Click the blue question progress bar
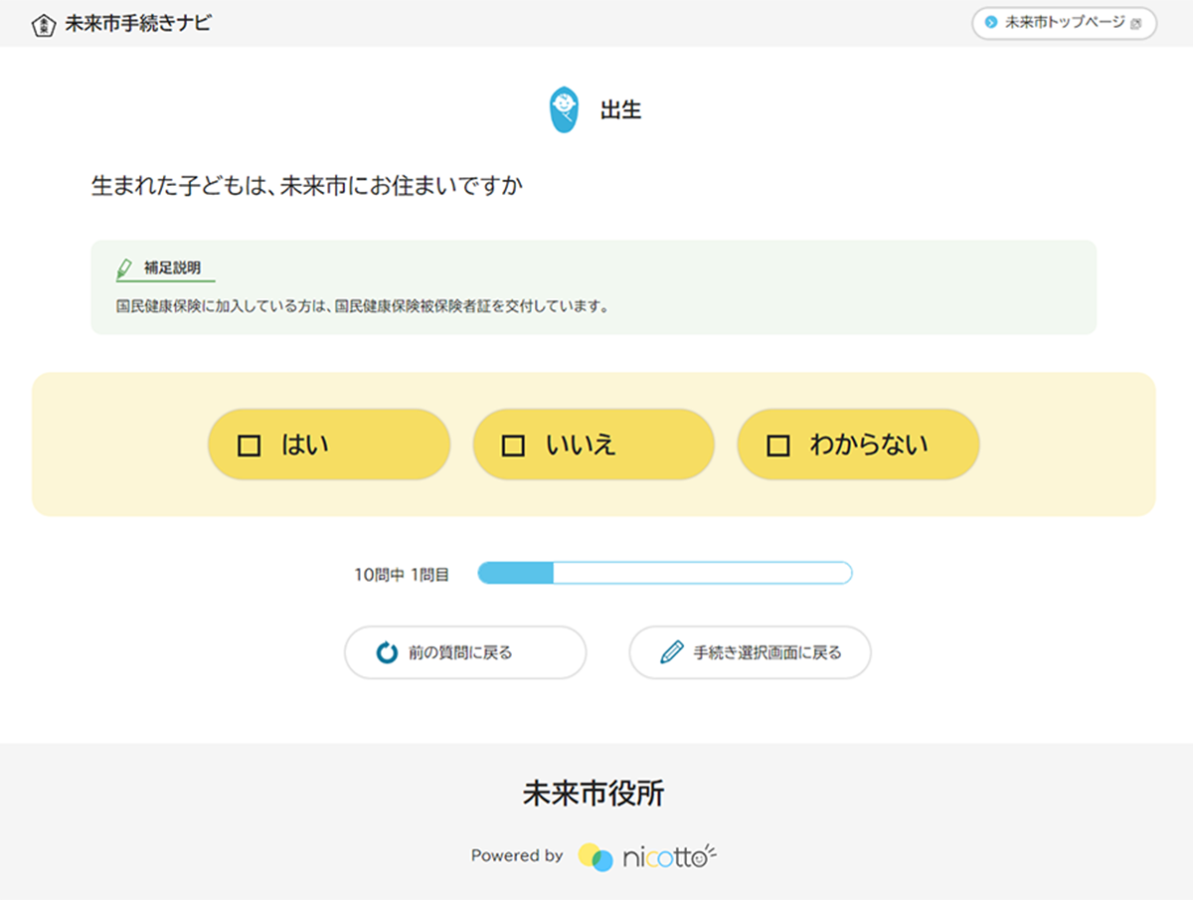 tap(664, 573)
